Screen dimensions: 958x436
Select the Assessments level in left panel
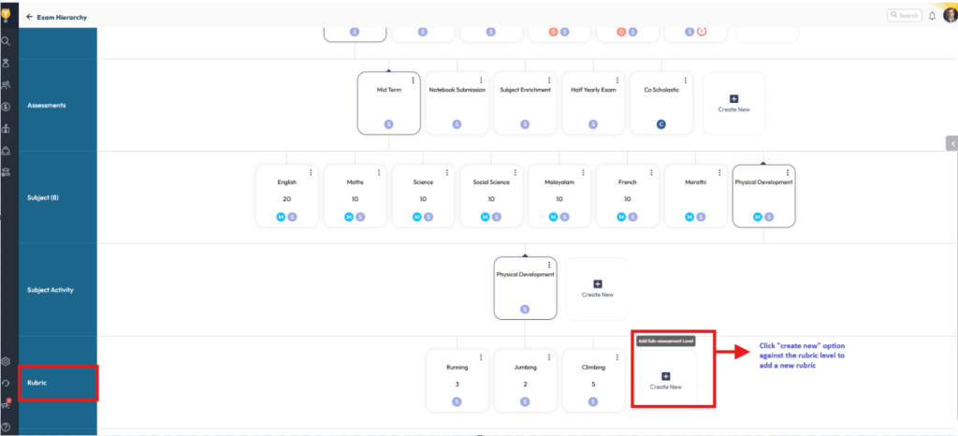58,106
